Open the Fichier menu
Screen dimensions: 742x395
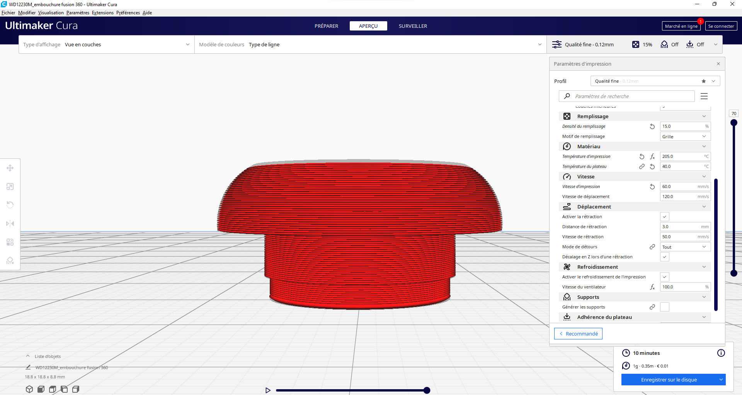tap(8, 13)
